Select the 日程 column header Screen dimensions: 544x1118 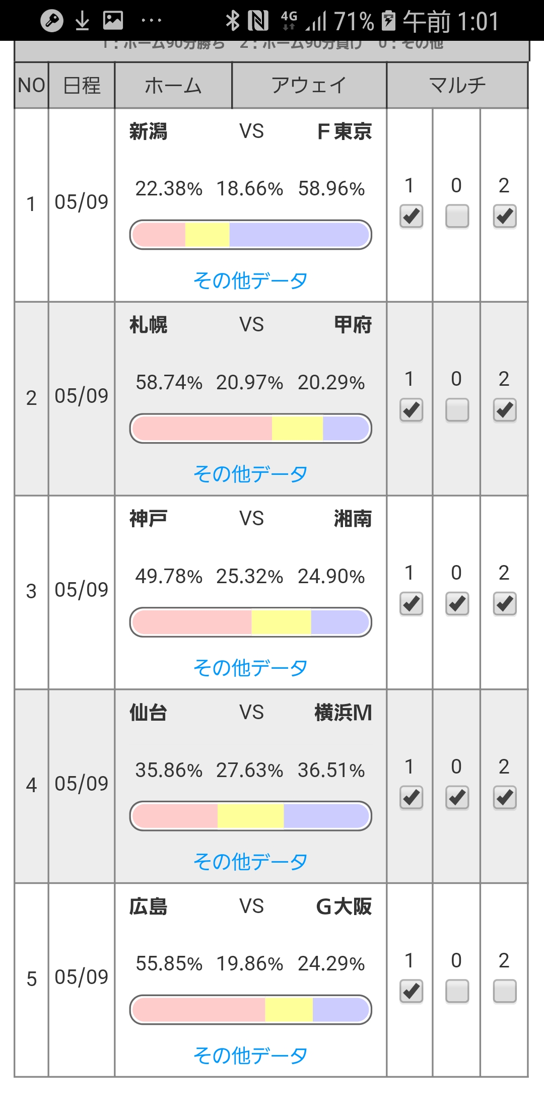click(x=82, y=85)
